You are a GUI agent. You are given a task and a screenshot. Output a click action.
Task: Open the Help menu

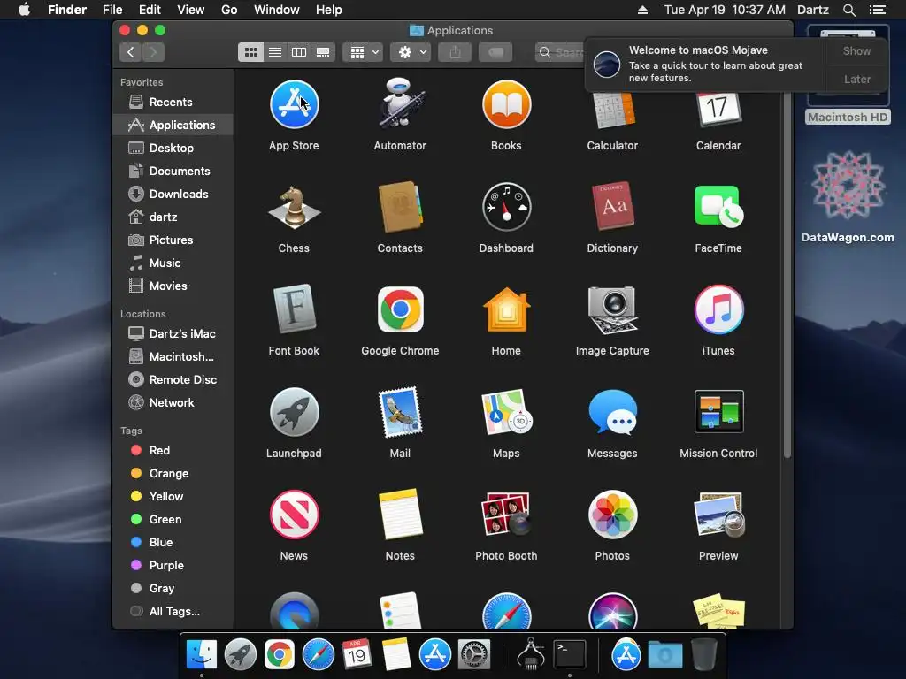[329, 10]
